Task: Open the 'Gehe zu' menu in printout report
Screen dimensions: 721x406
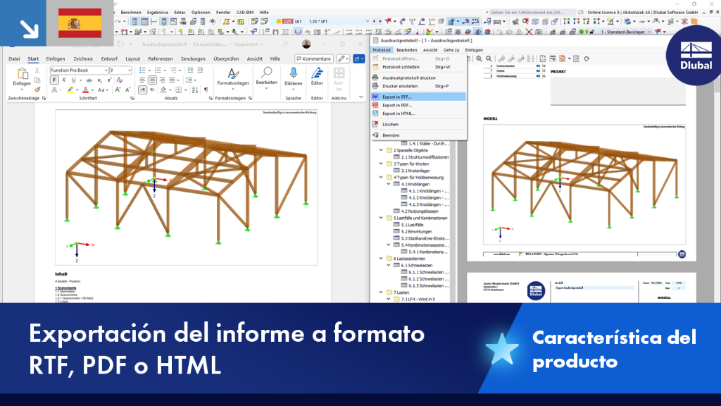Action: coord(451,50)
